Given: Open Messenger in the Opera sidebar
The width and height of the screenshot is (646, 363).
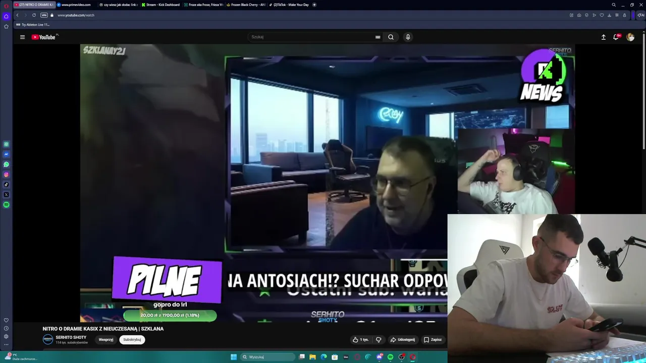Looking at the screenshot, I should coord(6,154).
